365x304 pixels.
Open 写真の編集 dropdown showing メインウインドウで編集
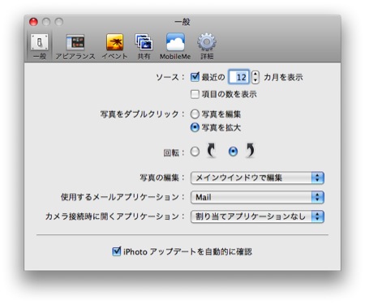257,178
